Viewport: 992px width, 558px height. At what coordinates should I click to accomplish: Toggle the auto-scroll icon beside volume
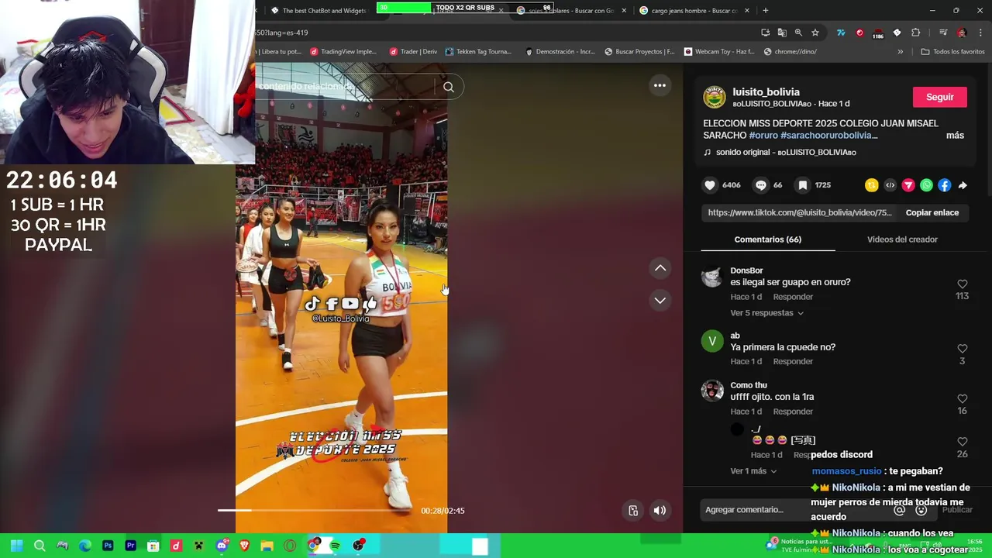633,510
